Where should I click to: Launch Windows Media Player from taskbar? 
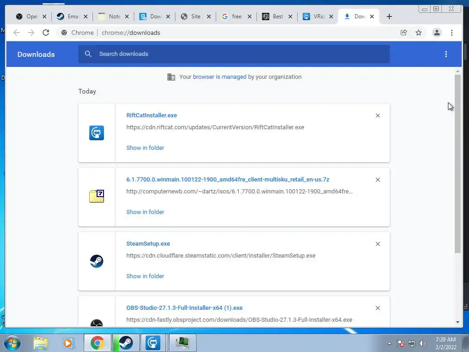69,343
